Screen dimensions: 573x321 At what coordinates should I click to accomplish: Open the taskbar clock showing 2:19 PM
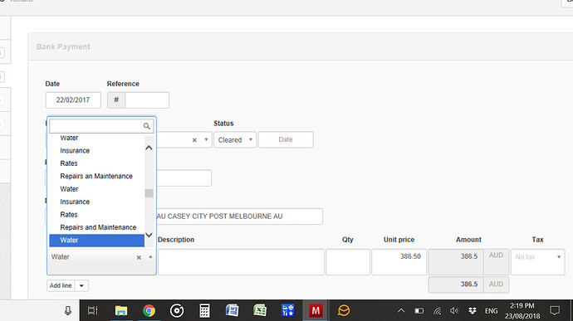coord(522,311)
